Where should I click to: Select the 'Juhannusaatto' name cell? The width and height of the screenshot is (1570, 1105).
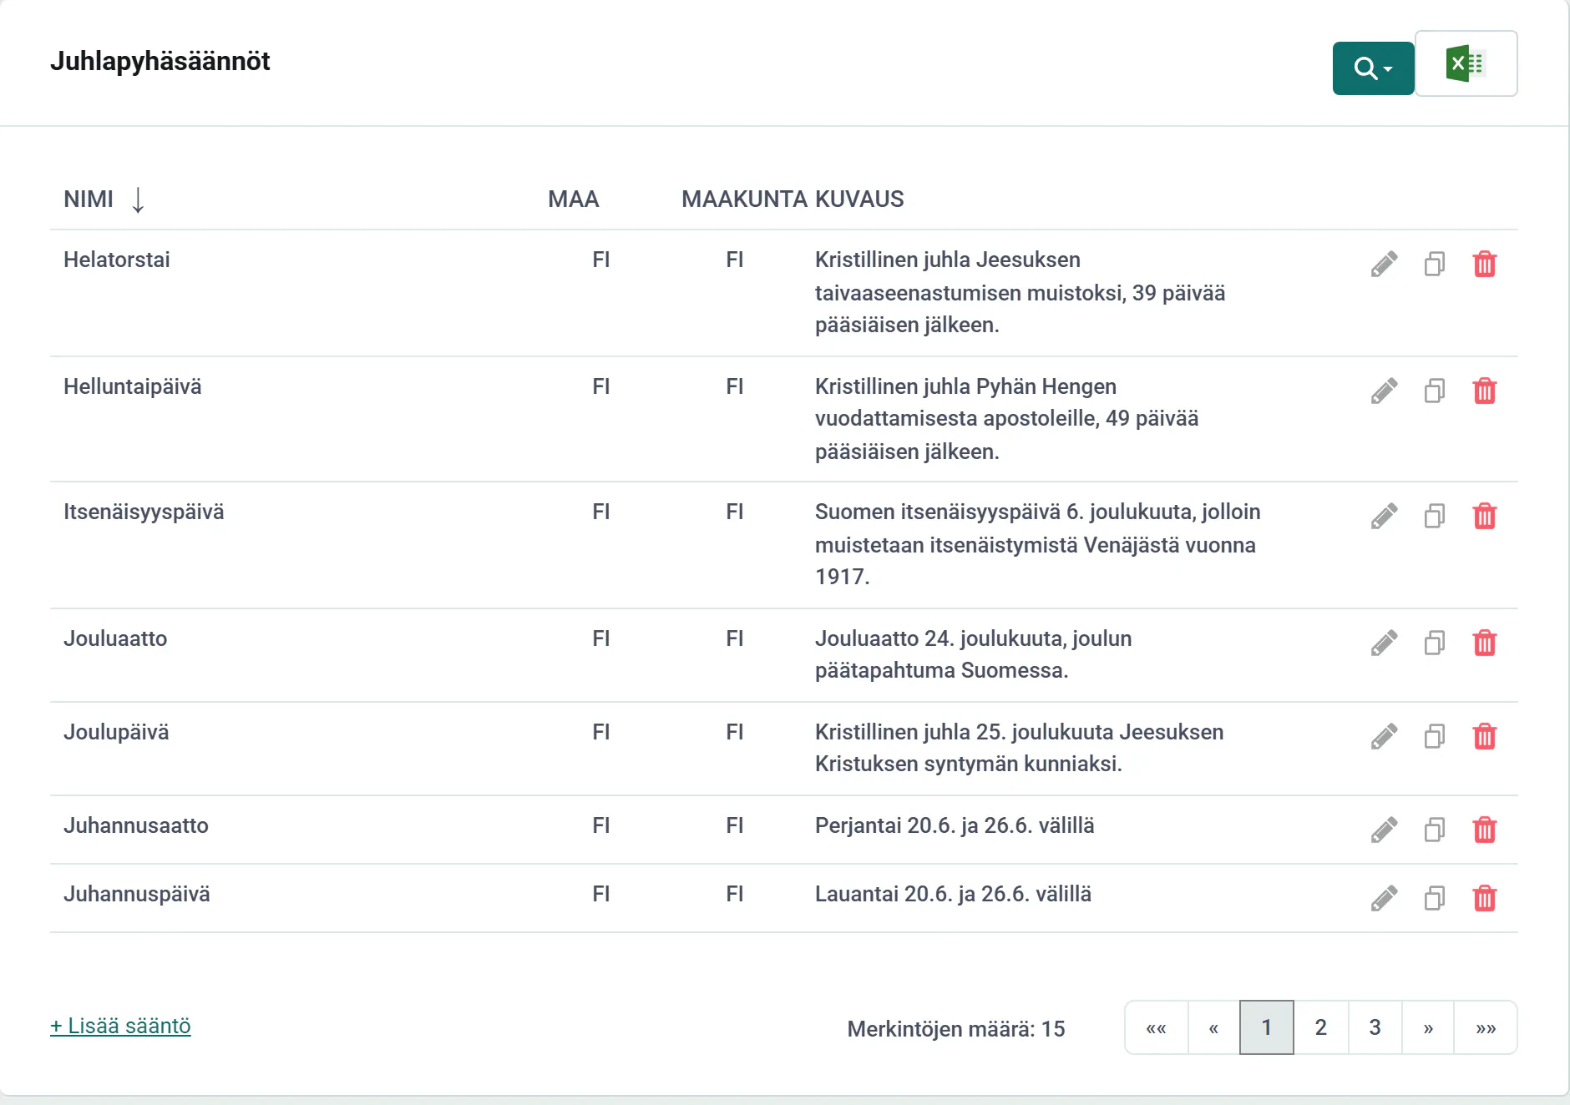click(x=136, y=825)
